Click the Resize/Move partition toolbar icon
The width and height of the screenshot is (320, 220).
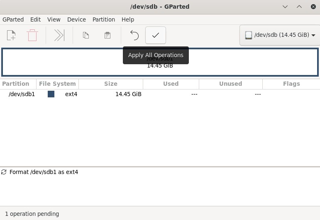(x=59, y=35)
